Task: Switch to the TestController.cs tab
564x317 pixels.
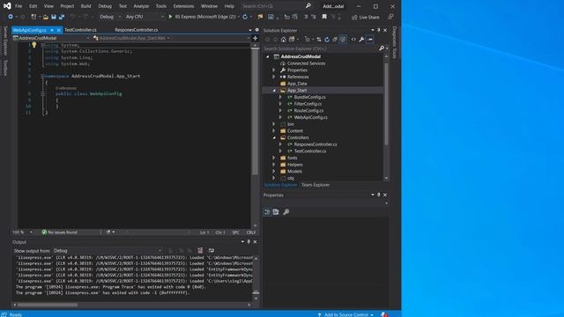Action: [x=80, y=30]
